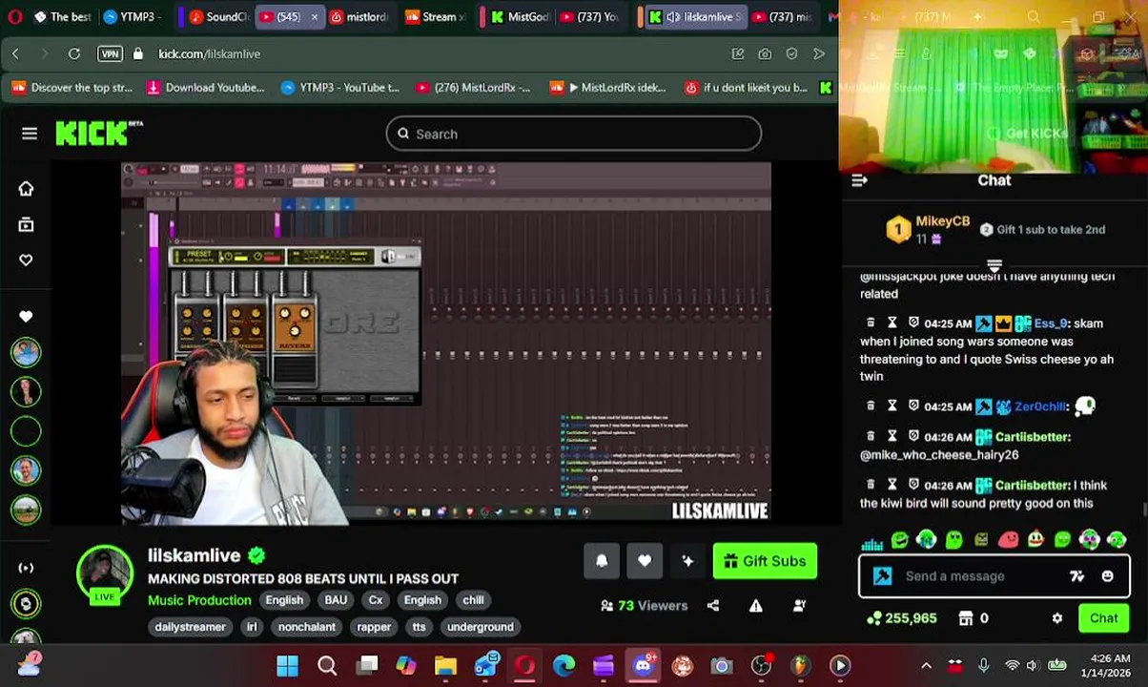Share the lilskamlive stream

tap(713, 605)
